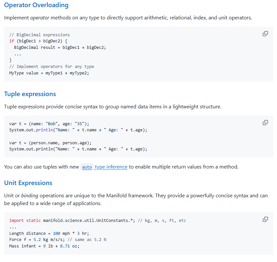Click the "import" keyword in Unit code
Image resolution: width=277 pixels, height=262 pixels.
click(x=16, y=221)
